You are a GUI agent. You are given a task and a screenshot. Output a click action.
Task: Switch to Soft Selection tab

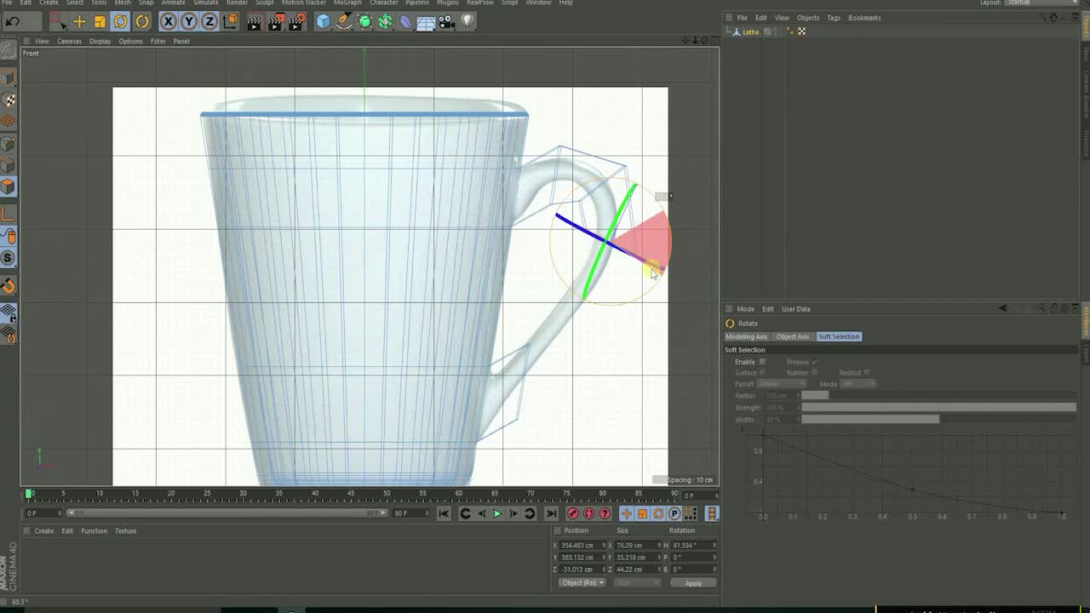coord(839,336)
